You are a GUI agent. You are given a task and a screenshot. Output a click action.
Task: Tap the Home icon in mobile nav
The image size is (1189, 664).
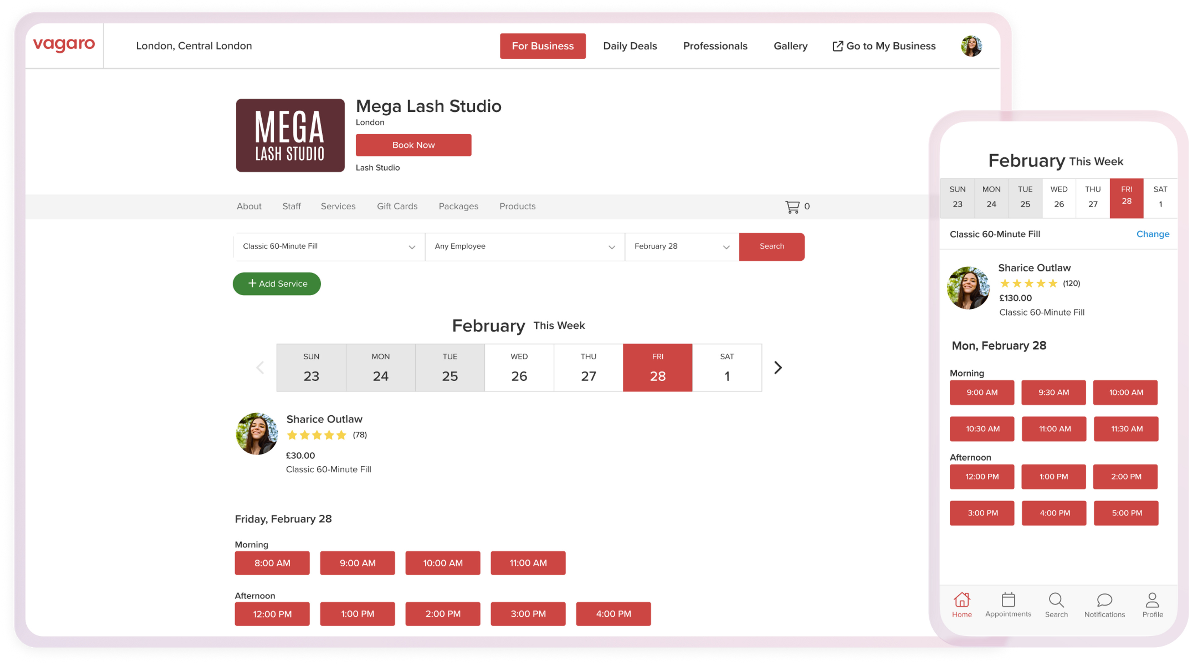962,600
